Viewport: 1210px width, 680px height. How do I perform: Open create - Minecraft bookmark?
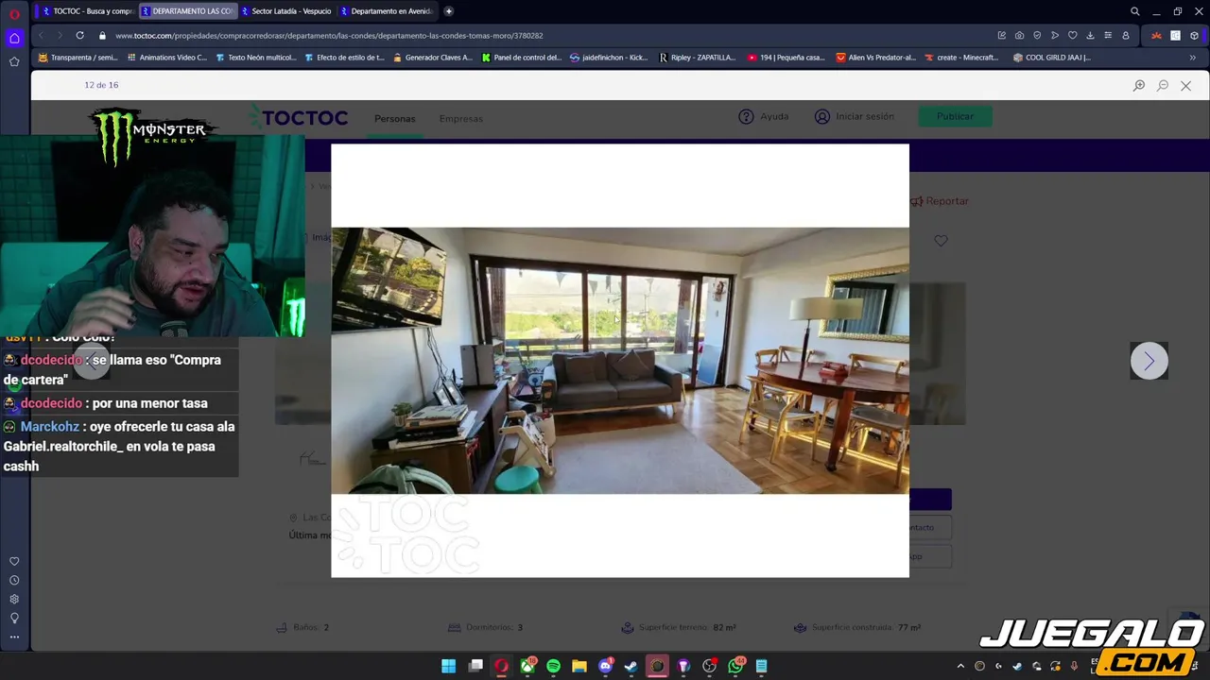click(x=961, y=58)
